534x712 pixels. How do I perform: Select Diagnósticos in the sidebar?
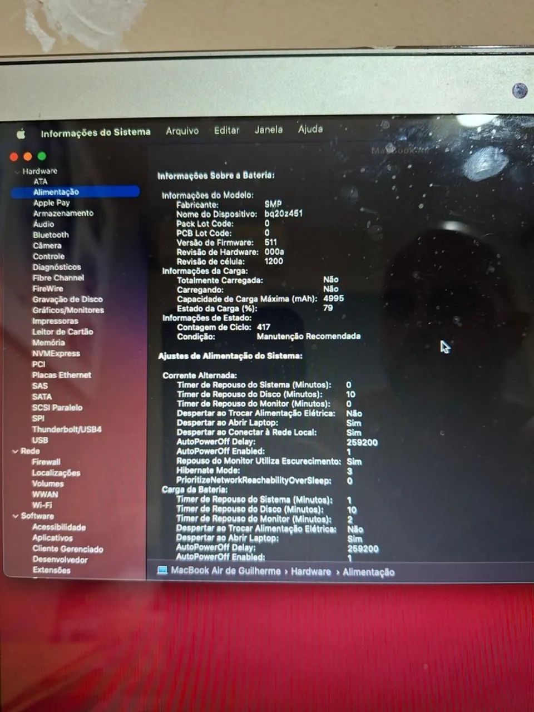coord(57,267)
